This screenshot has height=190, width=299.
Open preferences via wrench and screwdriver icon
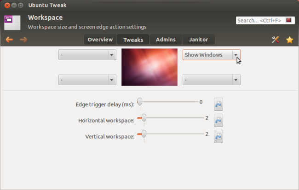(276, 40)
